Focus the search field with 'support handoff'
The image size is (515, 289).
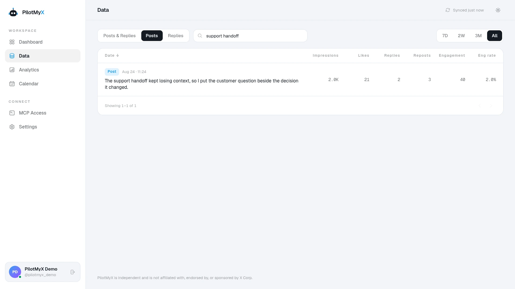coord(250,36)
